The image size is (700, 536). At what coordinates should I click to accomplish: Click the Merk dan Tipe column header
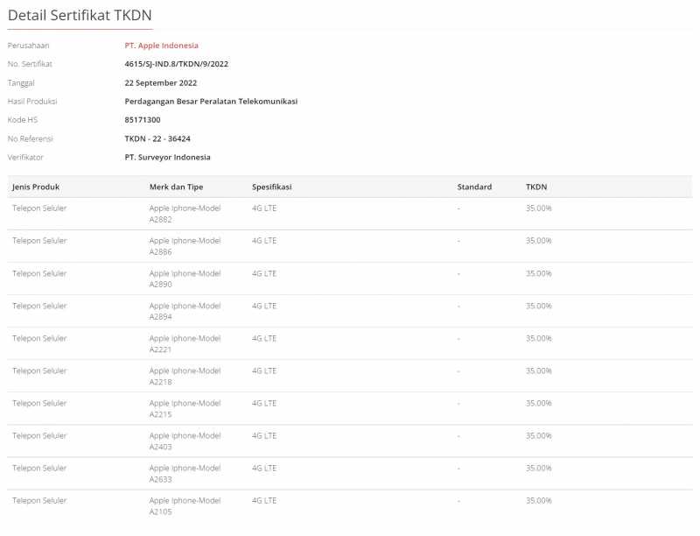click(177, 187)
